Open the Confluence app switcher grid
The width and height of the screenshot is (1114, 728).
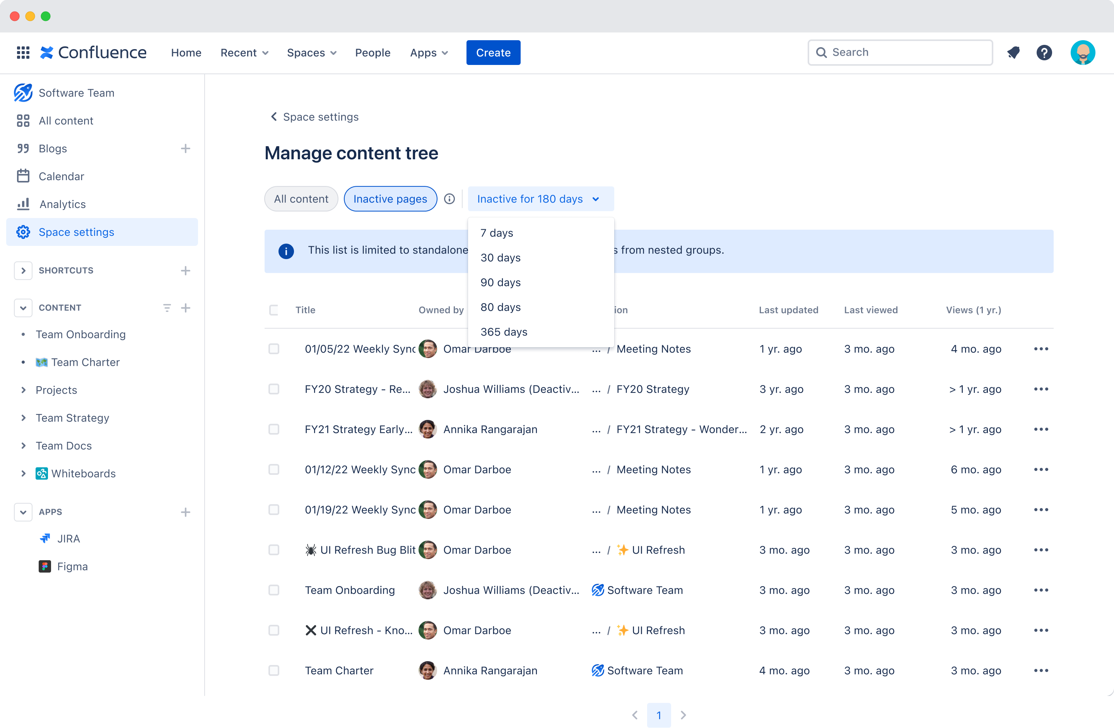point(22,53)
